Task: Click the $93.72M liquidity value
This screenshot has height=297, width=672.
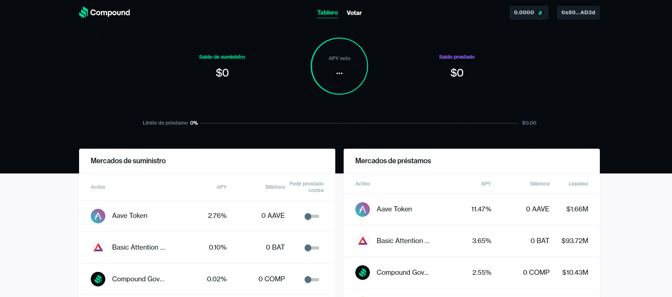Action: (575, 241)
